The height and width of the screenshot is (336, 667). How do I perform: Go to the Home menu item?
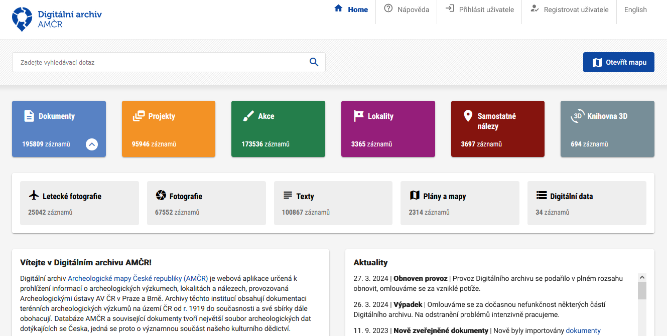351,10
